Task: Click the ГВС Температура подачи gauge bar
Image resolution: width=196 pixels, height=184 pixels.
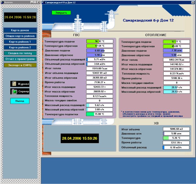Action: (x=100, y=41)
